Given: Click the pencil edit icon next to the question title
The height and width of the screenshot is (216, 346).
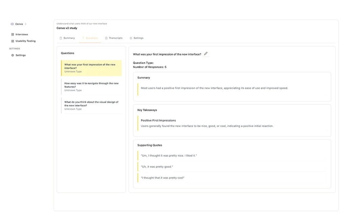Looking at the screenshot, I should click(x=206, y=54).
